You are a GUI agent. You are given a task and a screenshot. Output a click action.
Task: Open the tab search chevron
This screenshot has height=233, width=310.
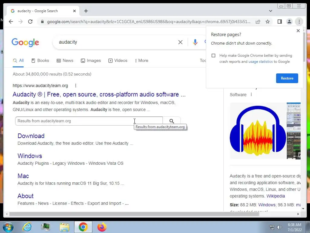(x=271, y=11)
